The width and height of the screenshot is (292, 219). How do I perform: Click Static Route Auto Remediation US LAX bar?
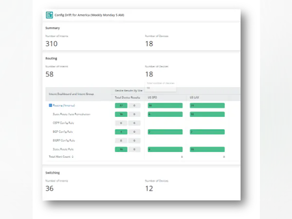click(207, 114)
